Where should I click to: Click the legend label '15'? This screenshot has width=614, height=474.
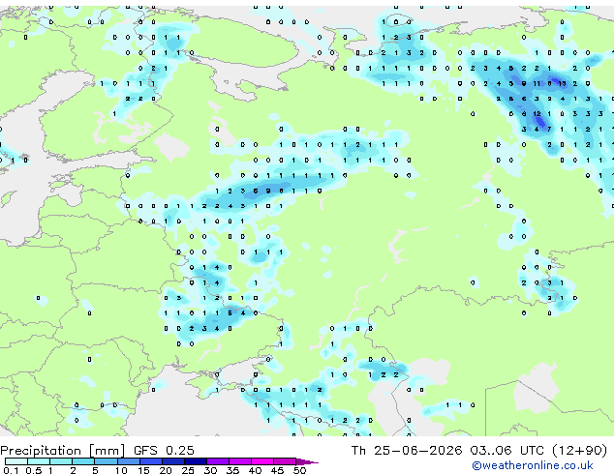143,470
